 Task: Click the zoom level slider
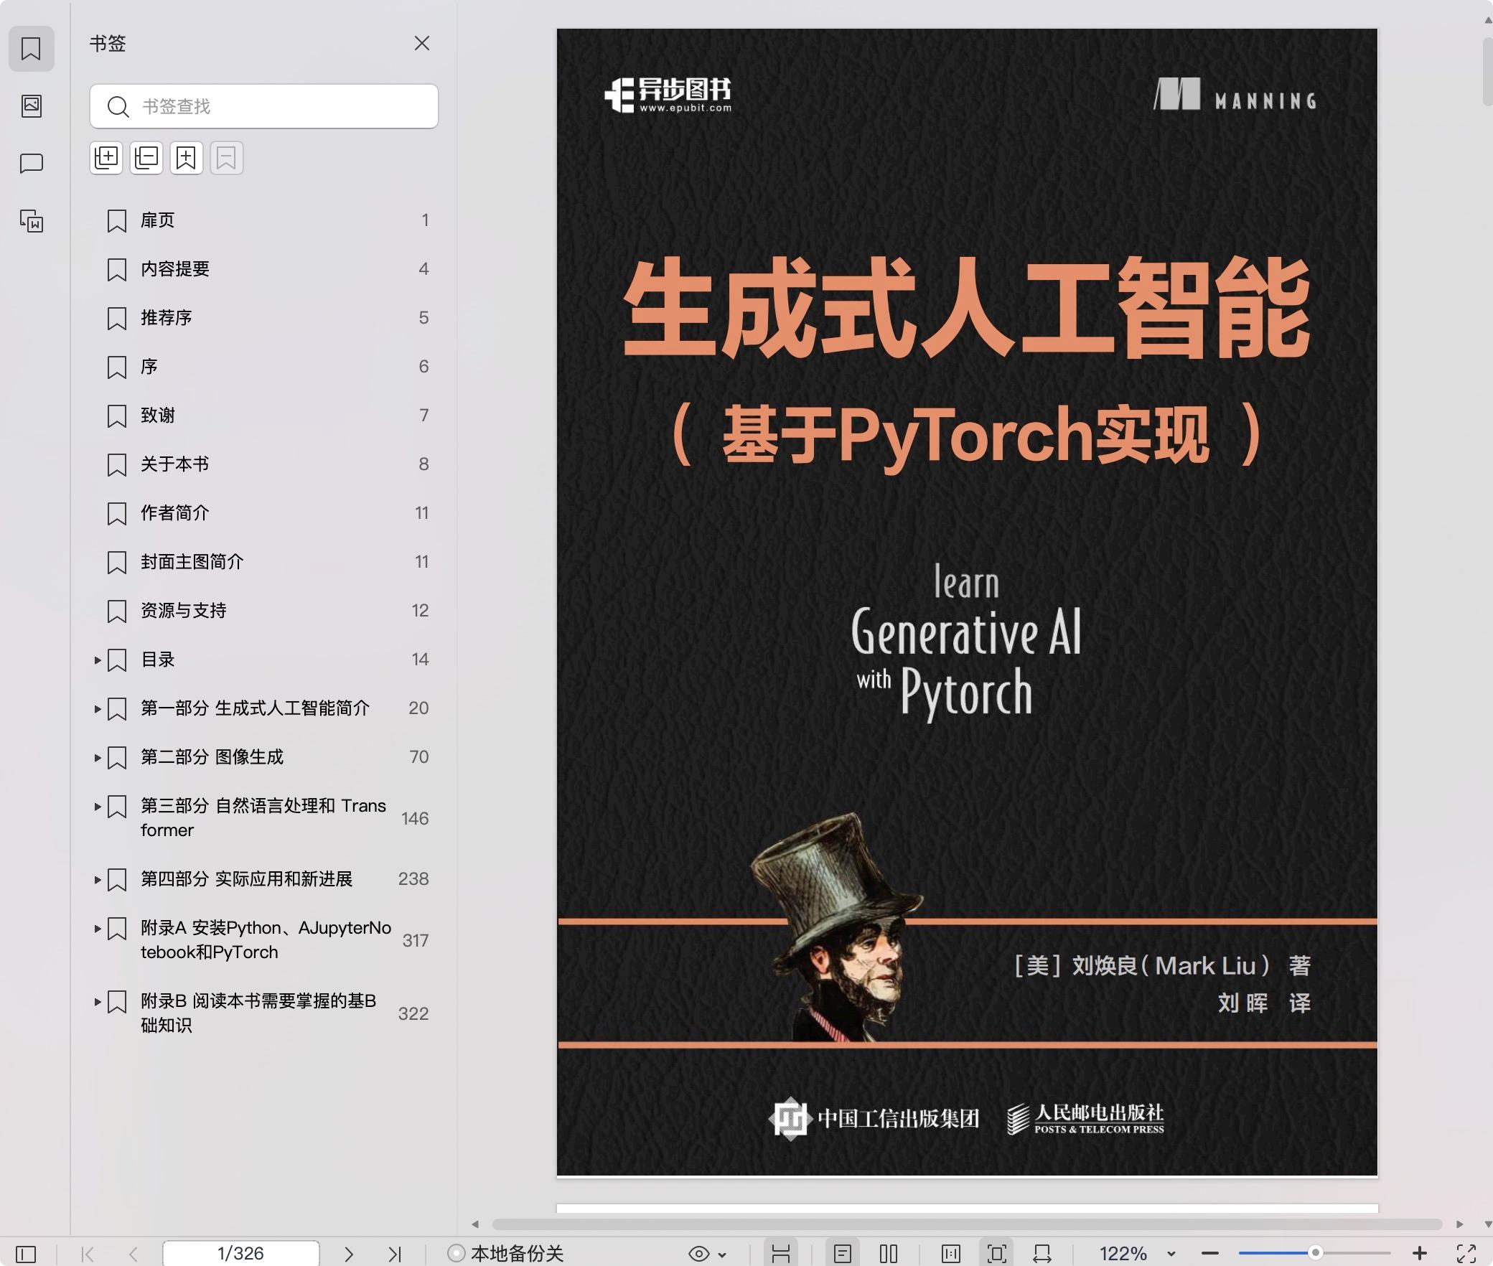point(1315,1253)
